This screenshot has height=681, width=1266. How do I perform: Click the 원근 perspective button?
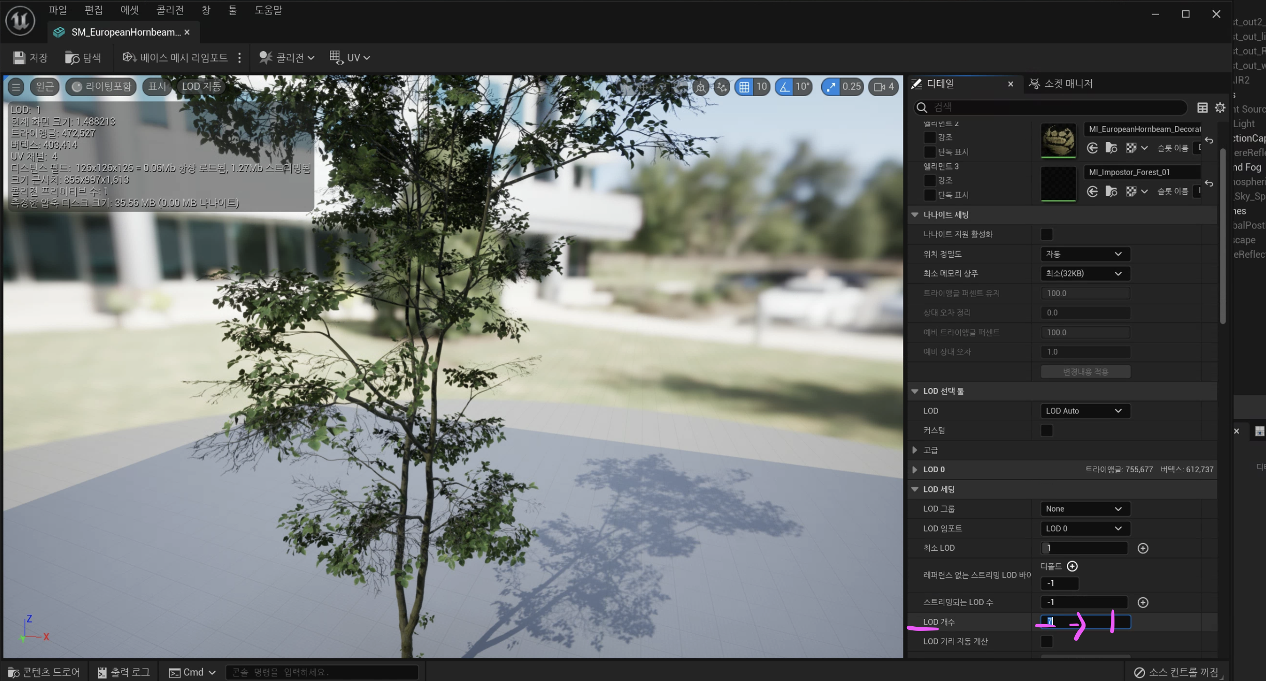pos(45,87)
